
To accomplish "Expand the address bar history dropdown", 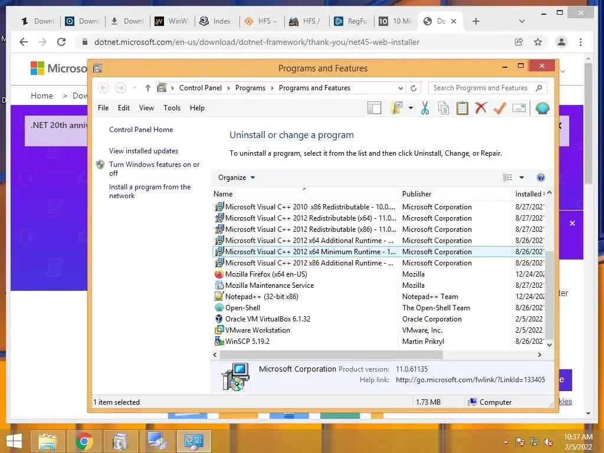I will click(401, 88).
